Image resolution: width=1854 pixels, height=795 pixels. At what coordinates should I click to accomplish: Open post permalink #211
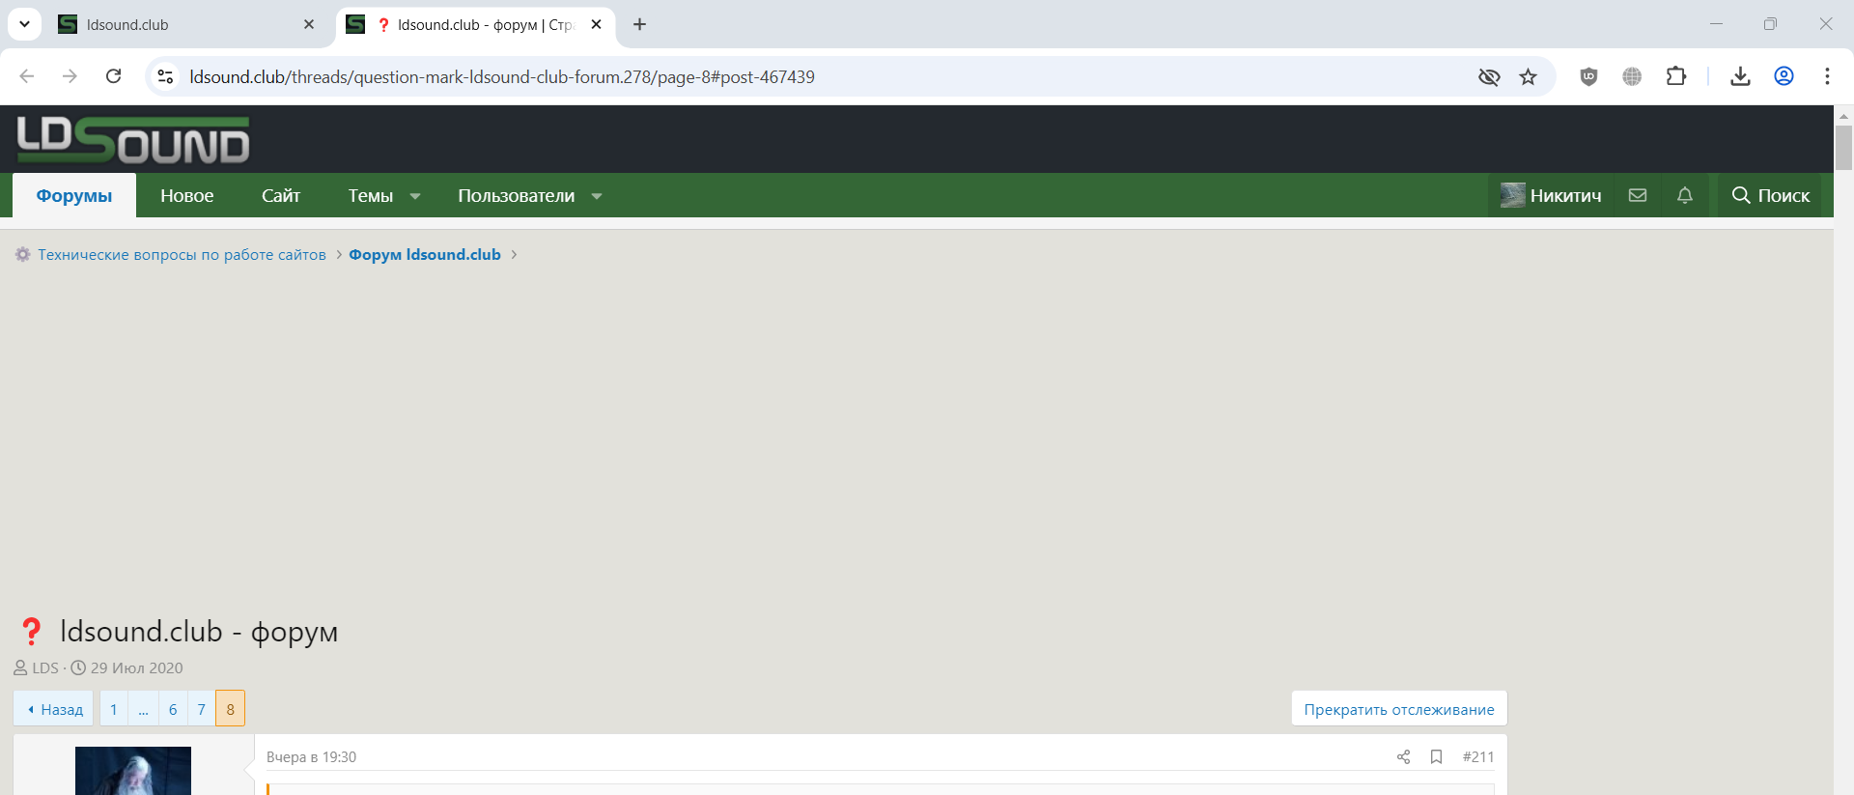pos(1478,756)
